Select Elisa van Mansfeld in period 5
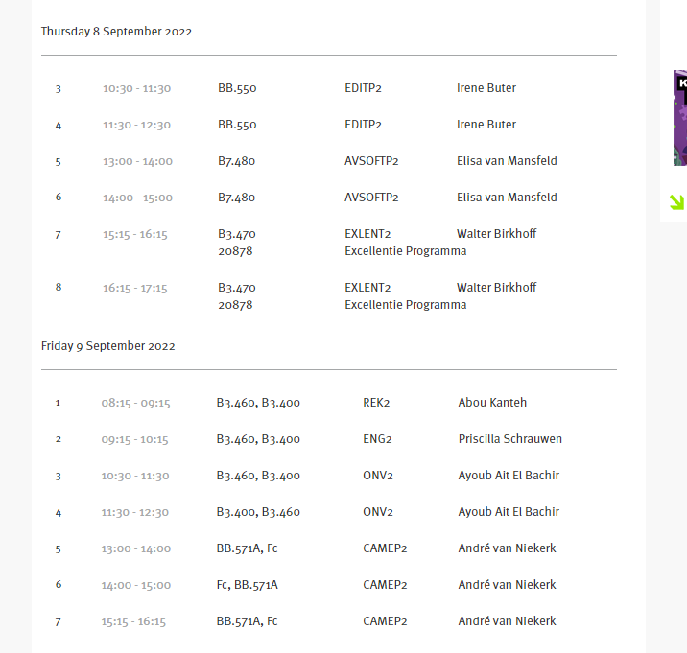 tap(507, 161)
